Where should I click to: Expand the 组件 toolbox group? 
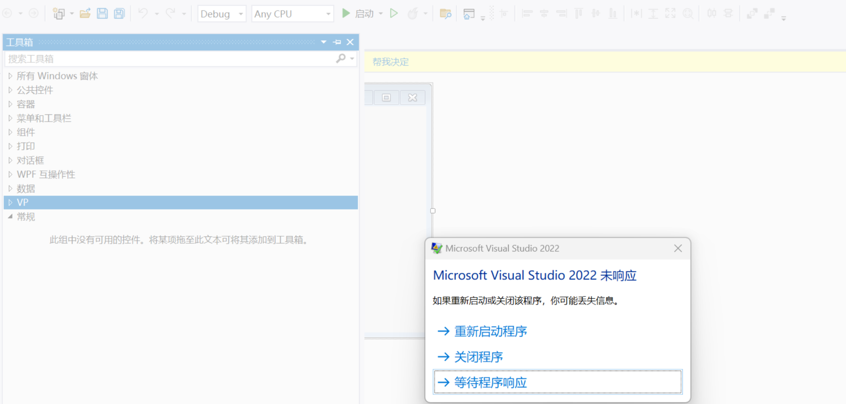pos(10,132)
